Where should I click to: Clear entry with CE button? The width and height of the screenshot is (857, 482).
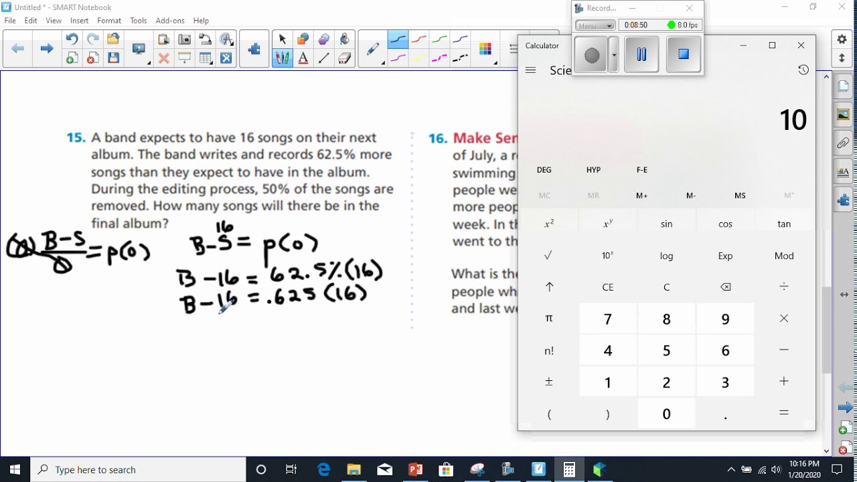tap(608, 287)
